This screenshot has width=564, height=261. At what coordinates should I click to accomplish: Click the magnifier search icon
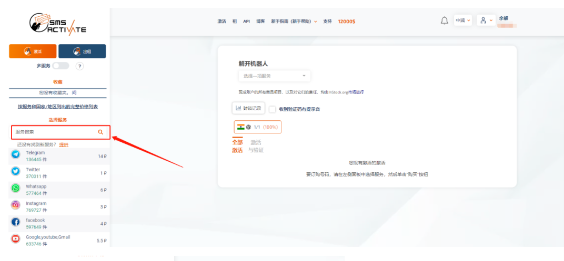tap(100, 132)
